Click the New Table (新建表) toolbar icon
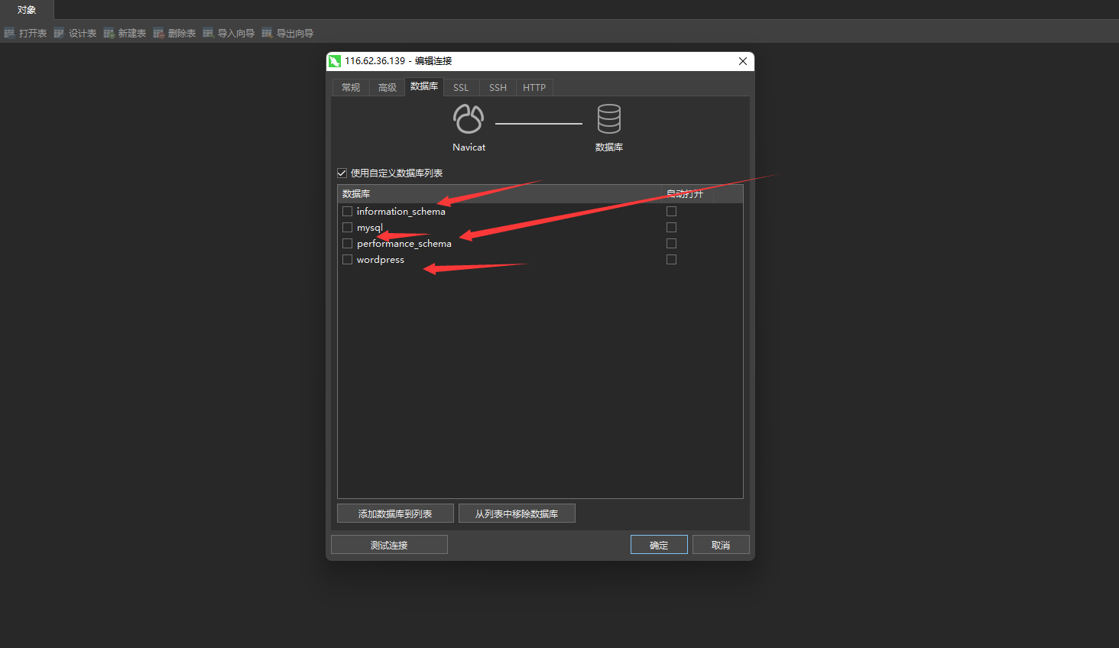The height and width of the screenshot is (648, 1119). click(x=109, y=33)
